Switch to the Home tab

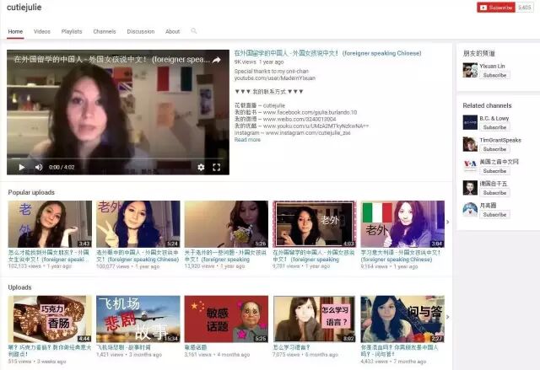point(15,31)
